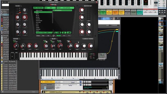Viewport: 167px width, 94px height.
Task: Click the Heatup2 device thumbnail in rack
Action: pos(102,56)
